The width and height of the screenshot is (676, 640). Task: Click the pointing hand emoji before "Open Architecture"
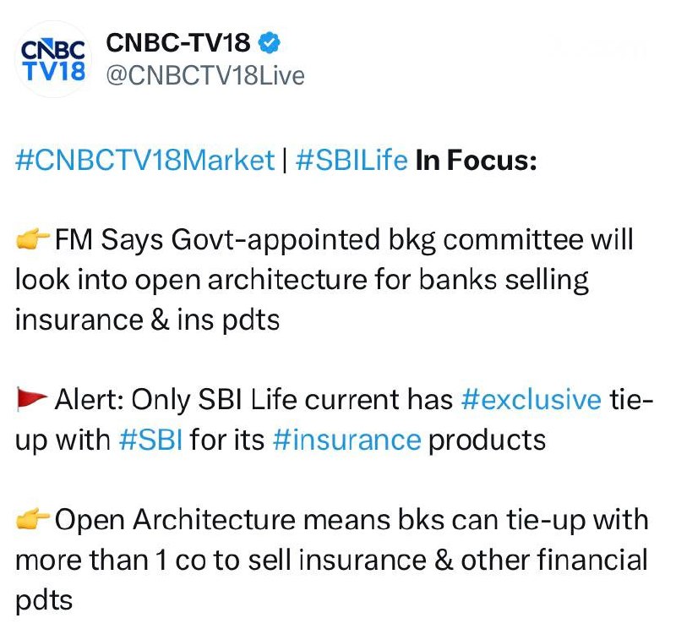33,520
